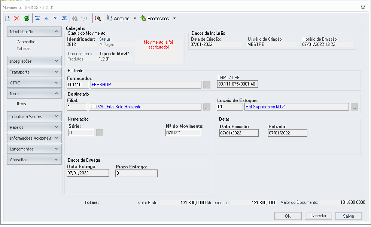Click the Nº do Movimento field
The height and width of the screenshot is (227, 371).
183,133
